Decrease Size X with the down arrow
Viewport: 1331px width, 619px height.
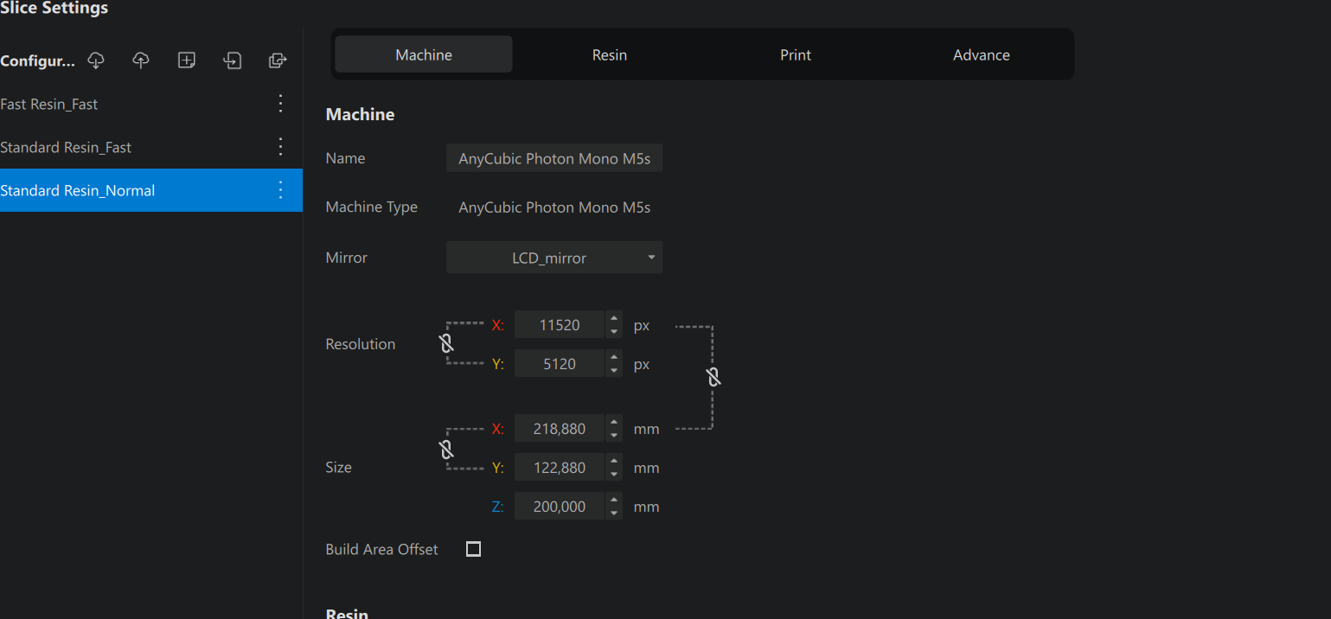coord(614,436)
